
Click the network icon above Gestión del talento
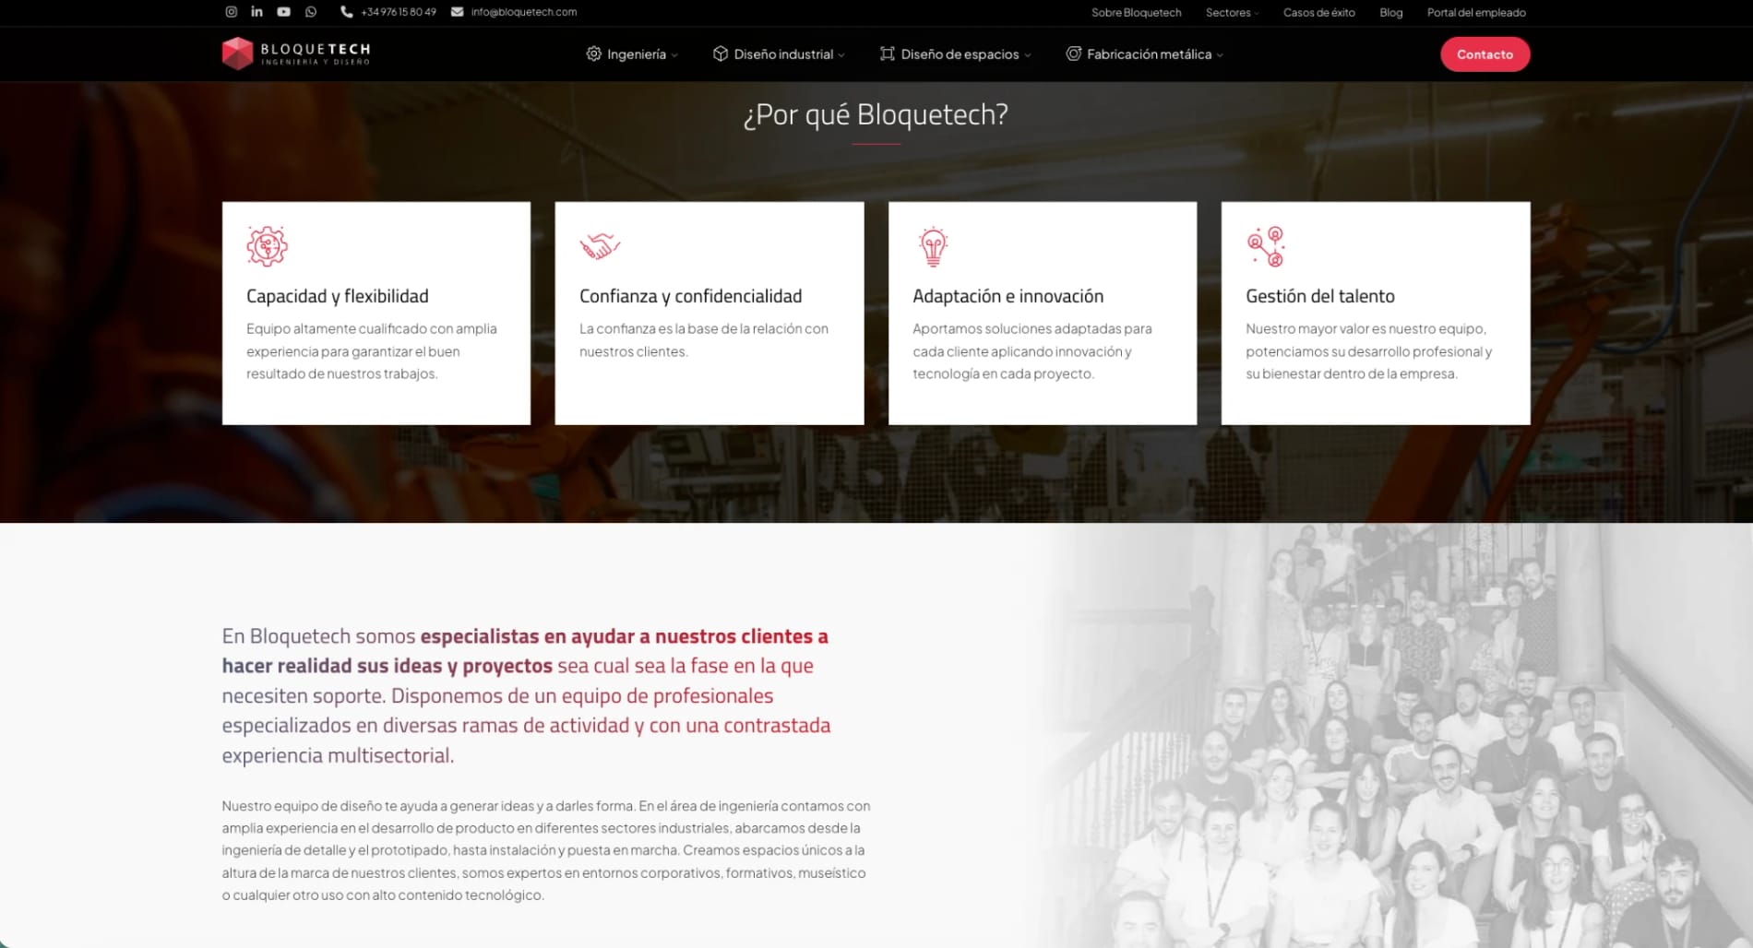1266,246
